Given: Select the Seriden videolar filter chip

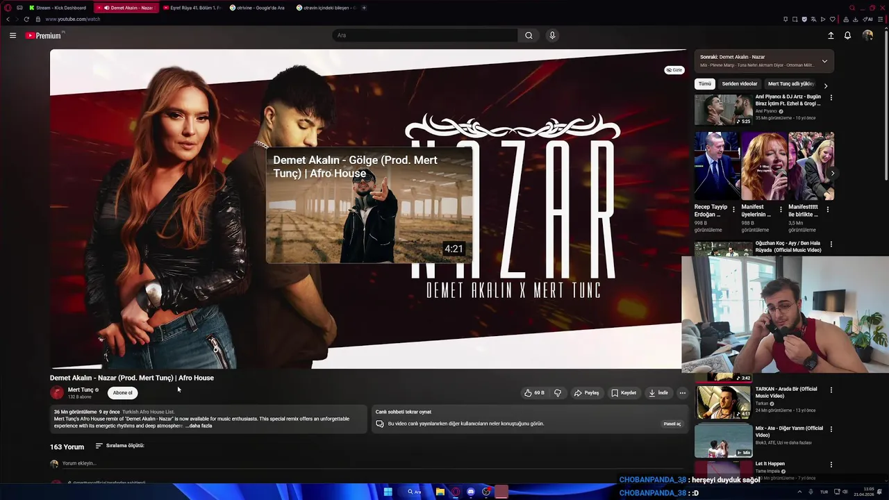Looking at the screenshot, I should (x=740, y=84).
